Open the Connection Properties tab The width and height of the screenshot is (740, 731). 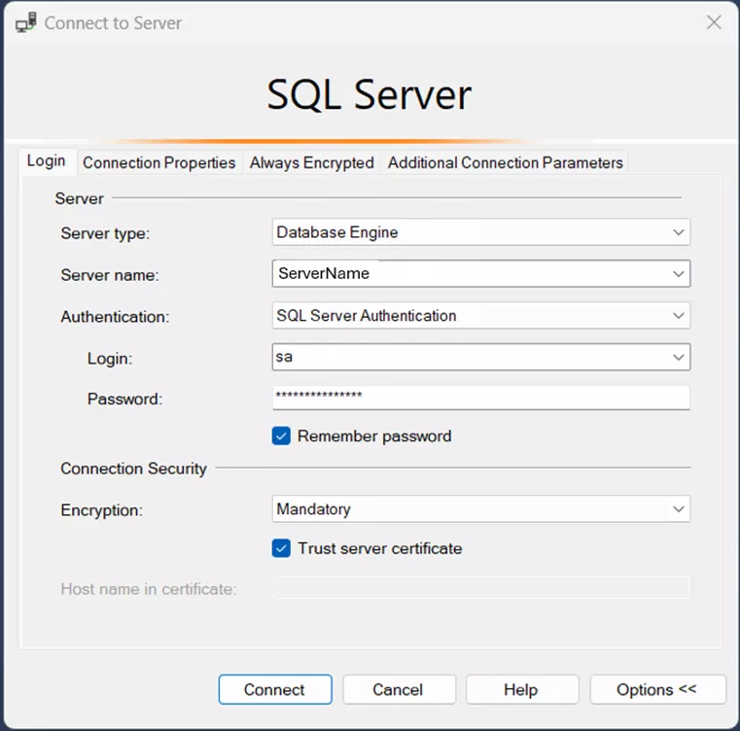pyautogui.click(x=159, y=162)
